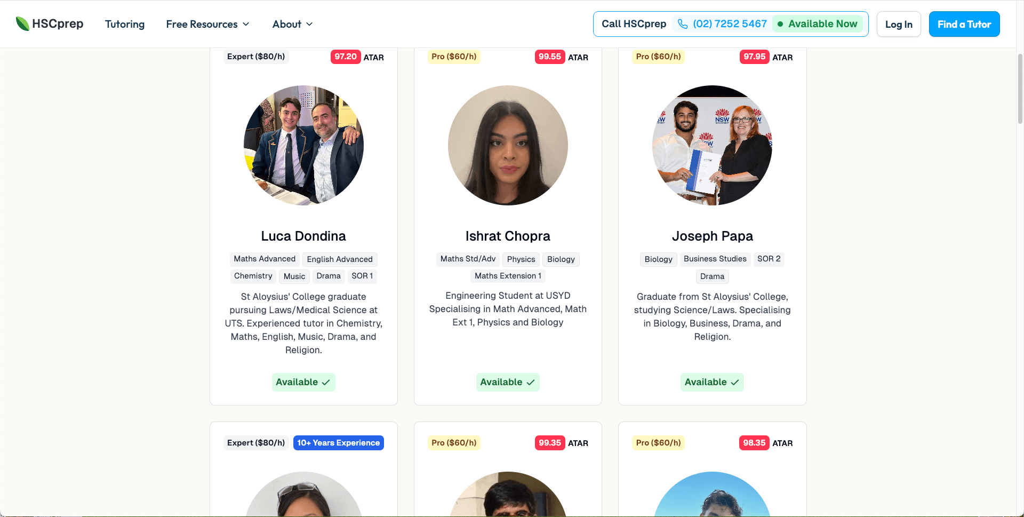Click the Find a Tutor button
Image resolution: width=1024 pixels, height=517 pixels.
[x=964, y=24]
